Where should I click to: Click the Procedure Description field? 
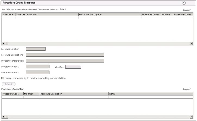65,61
